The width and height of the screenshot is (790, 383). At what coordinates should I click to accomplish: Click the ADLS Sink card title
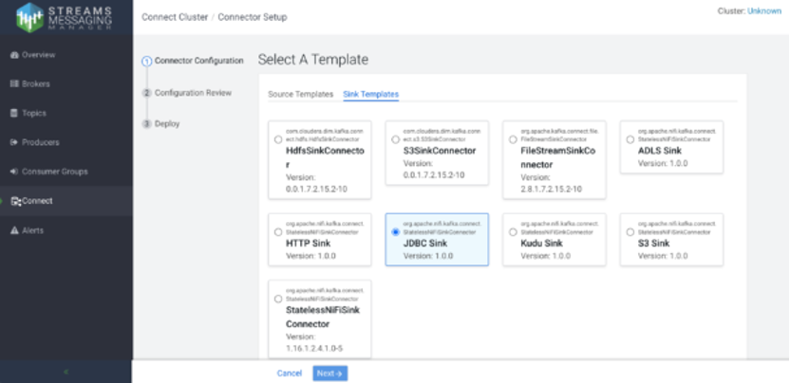[660, 151]
